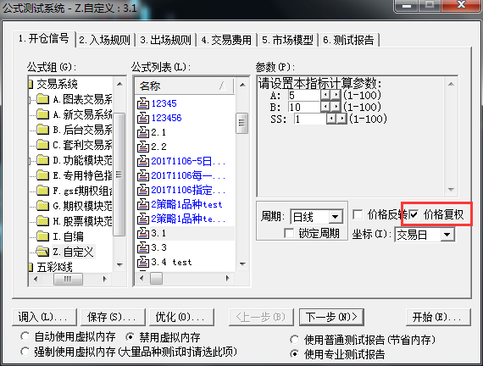Image resolution: width=483 pixels, height=366 pixels.
Task: Select the 五彩K线 tree item
Action: tap(54, 267)
